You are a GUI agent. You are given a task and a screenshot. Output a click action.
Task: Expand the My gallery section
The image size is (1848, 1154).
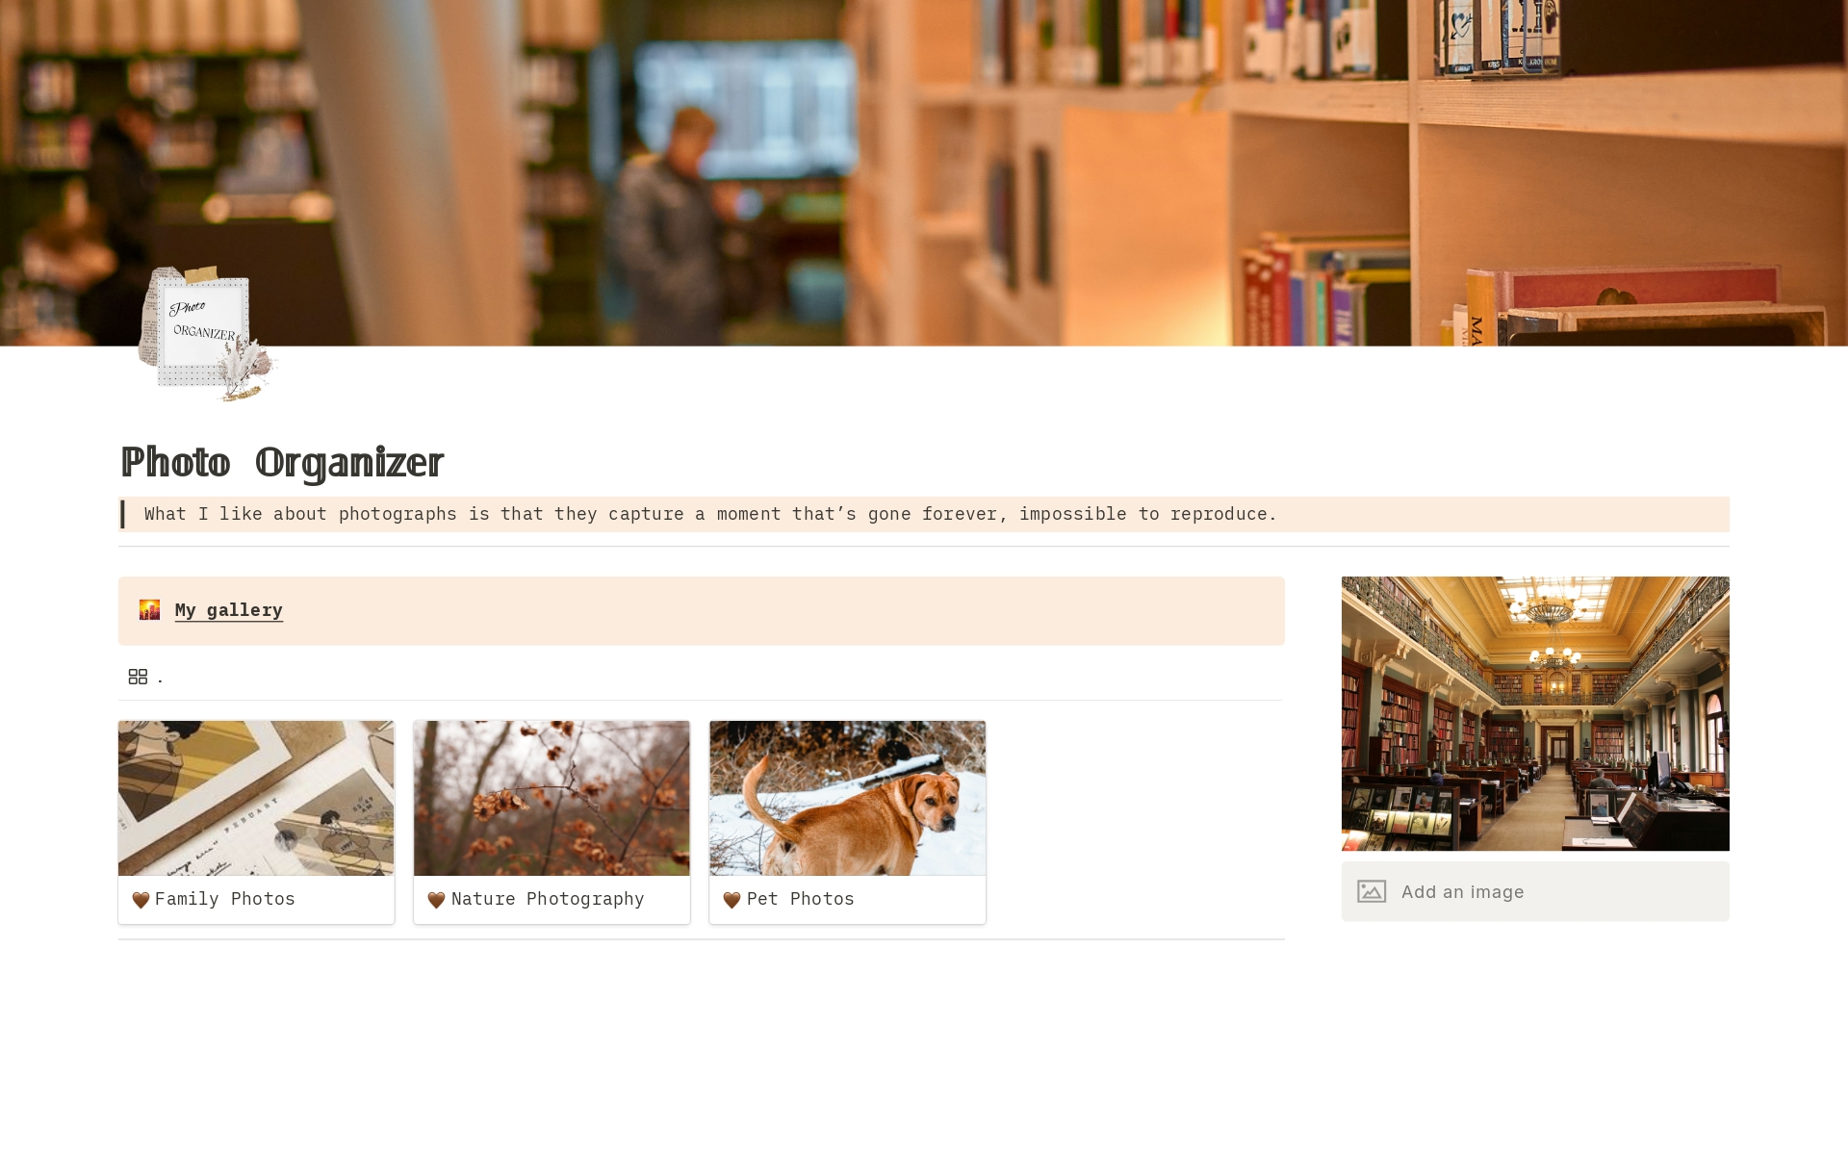[227, 609]
